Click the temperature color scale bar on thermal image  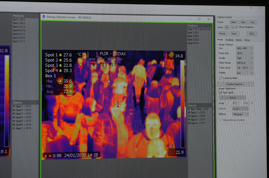(x=182, y=104)
